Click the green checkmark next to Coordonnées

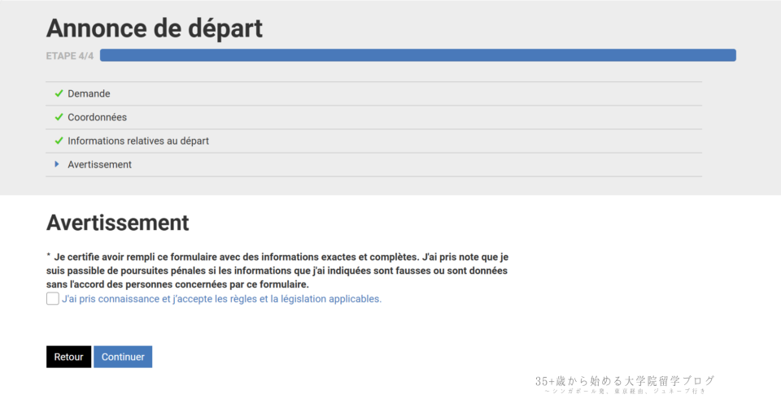tap(59, 117)
